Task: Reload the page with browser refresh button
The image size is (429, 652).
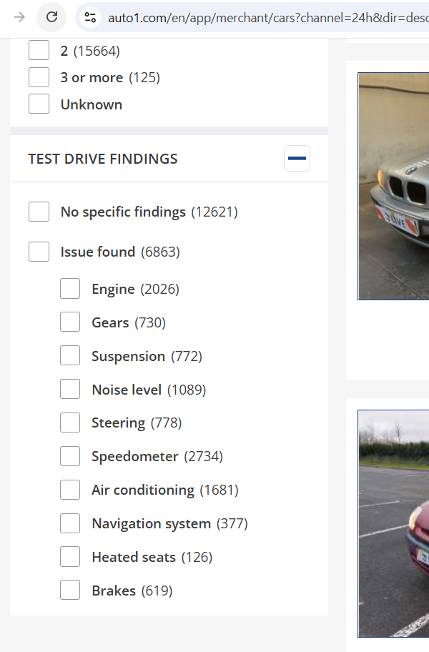Action: coord(51,17)
